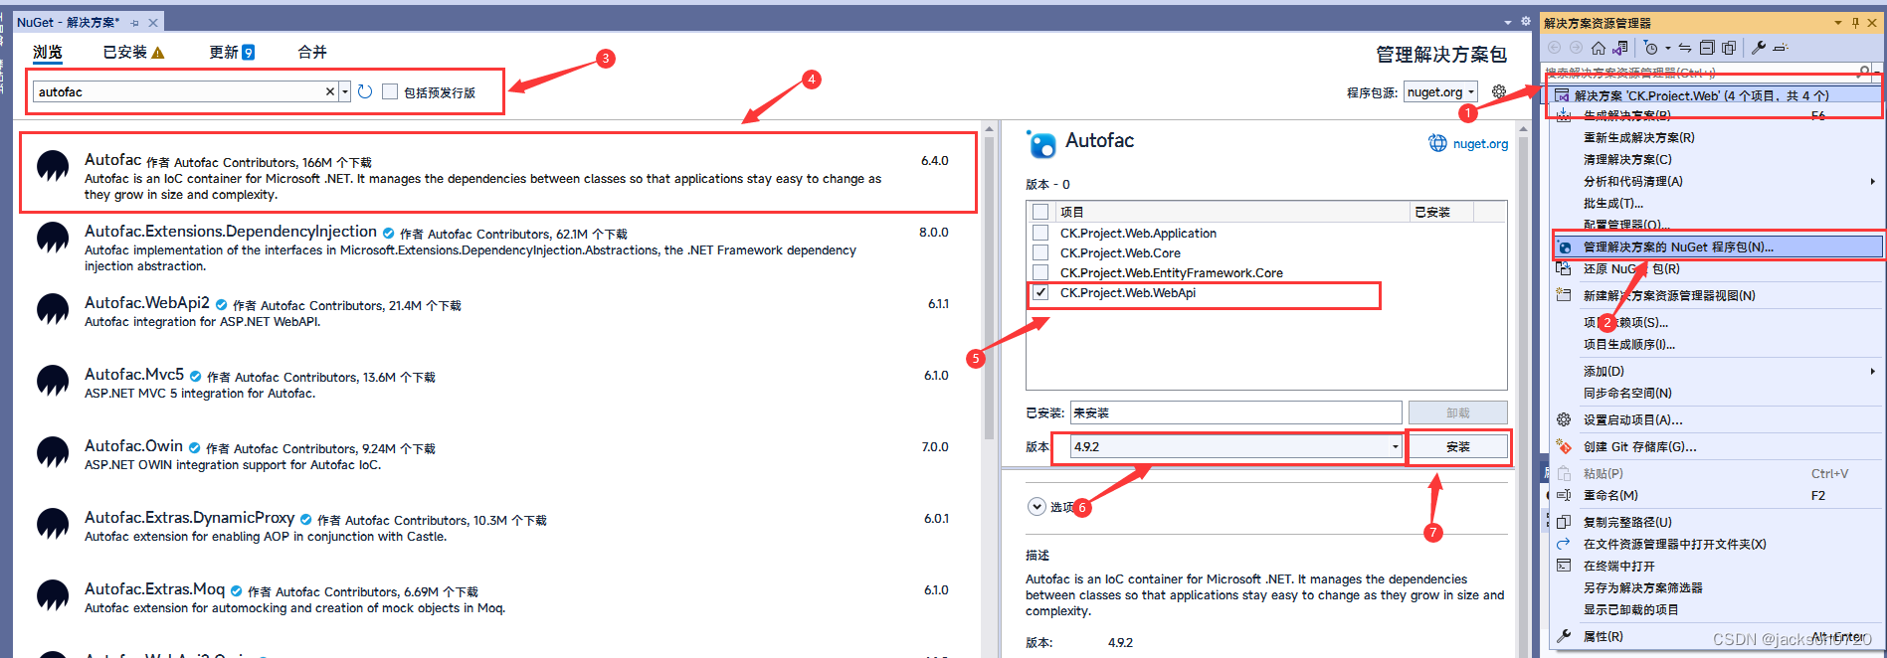Open Properties wrench icon in Solution Explorer
The width and height of the screenshot is (1887, 658).
(x=1759, y=48)
